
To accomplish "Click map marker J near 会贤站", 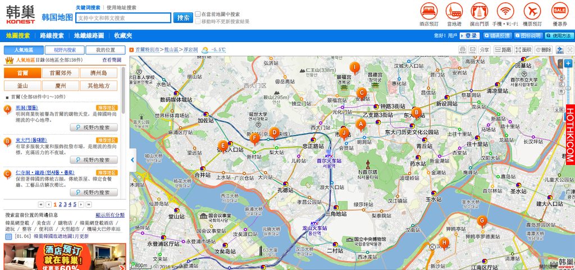I will click(x=344, y=133).
